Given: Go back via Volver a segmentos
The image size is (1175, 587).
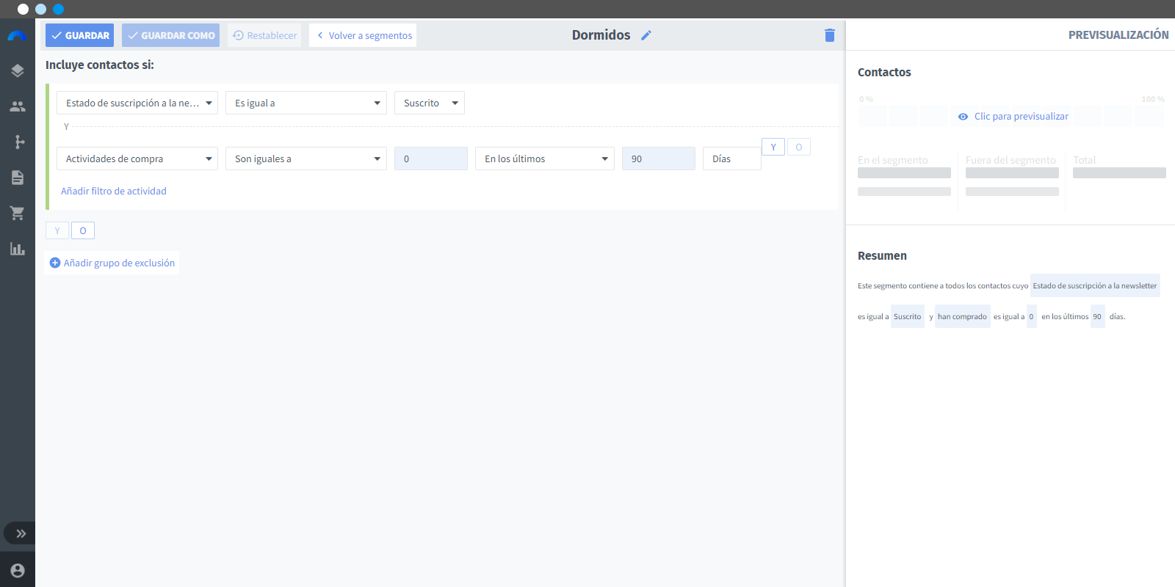Looking at the screenshot, I should click(x=363, y=35).
